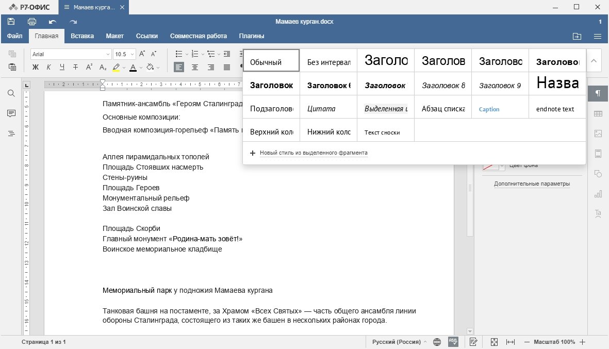
Task: Decrease font size with the smaller A icon
Action: [154, 54]
